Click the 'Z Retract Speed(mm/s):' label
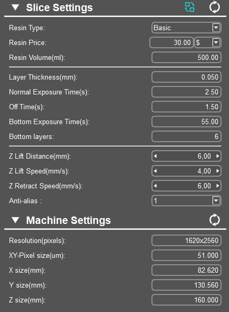 coord(46,186)
